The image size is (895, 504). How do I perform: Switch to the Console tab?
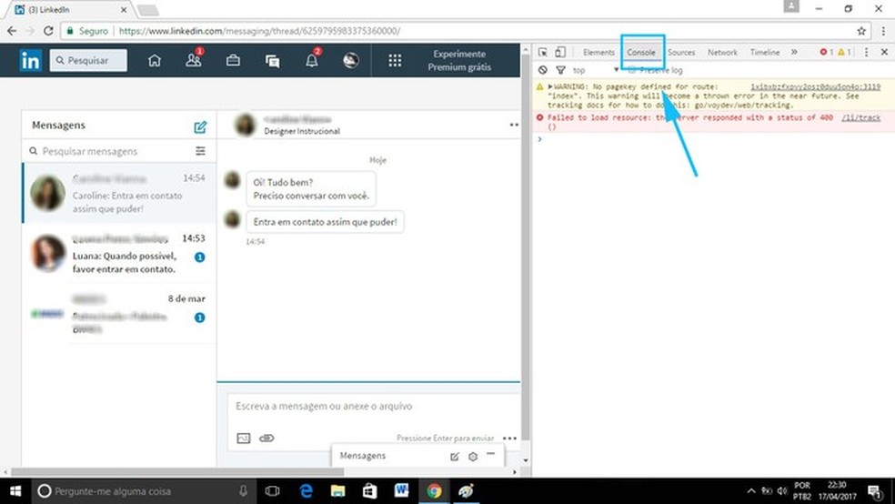[x=641, y=52]
